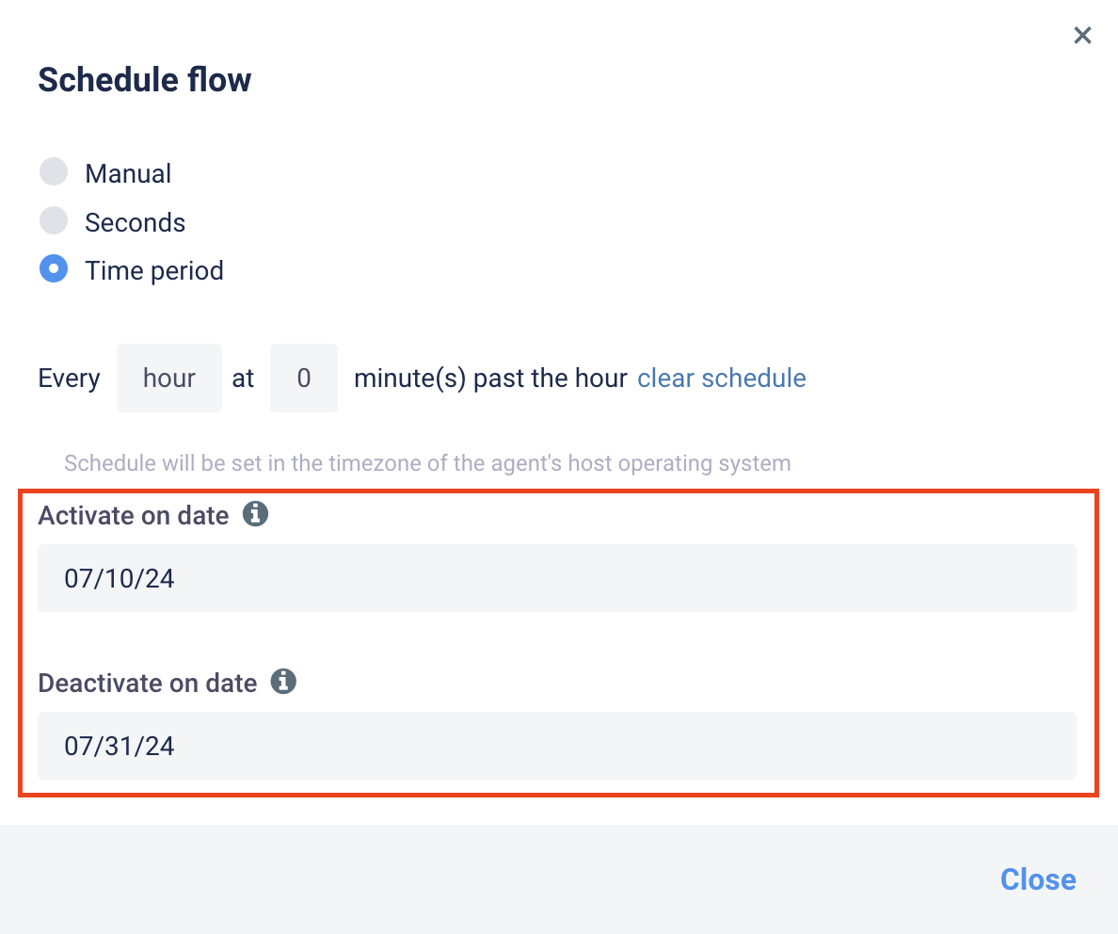
Task: Click the Manual option label
Action: pos(128,173)
